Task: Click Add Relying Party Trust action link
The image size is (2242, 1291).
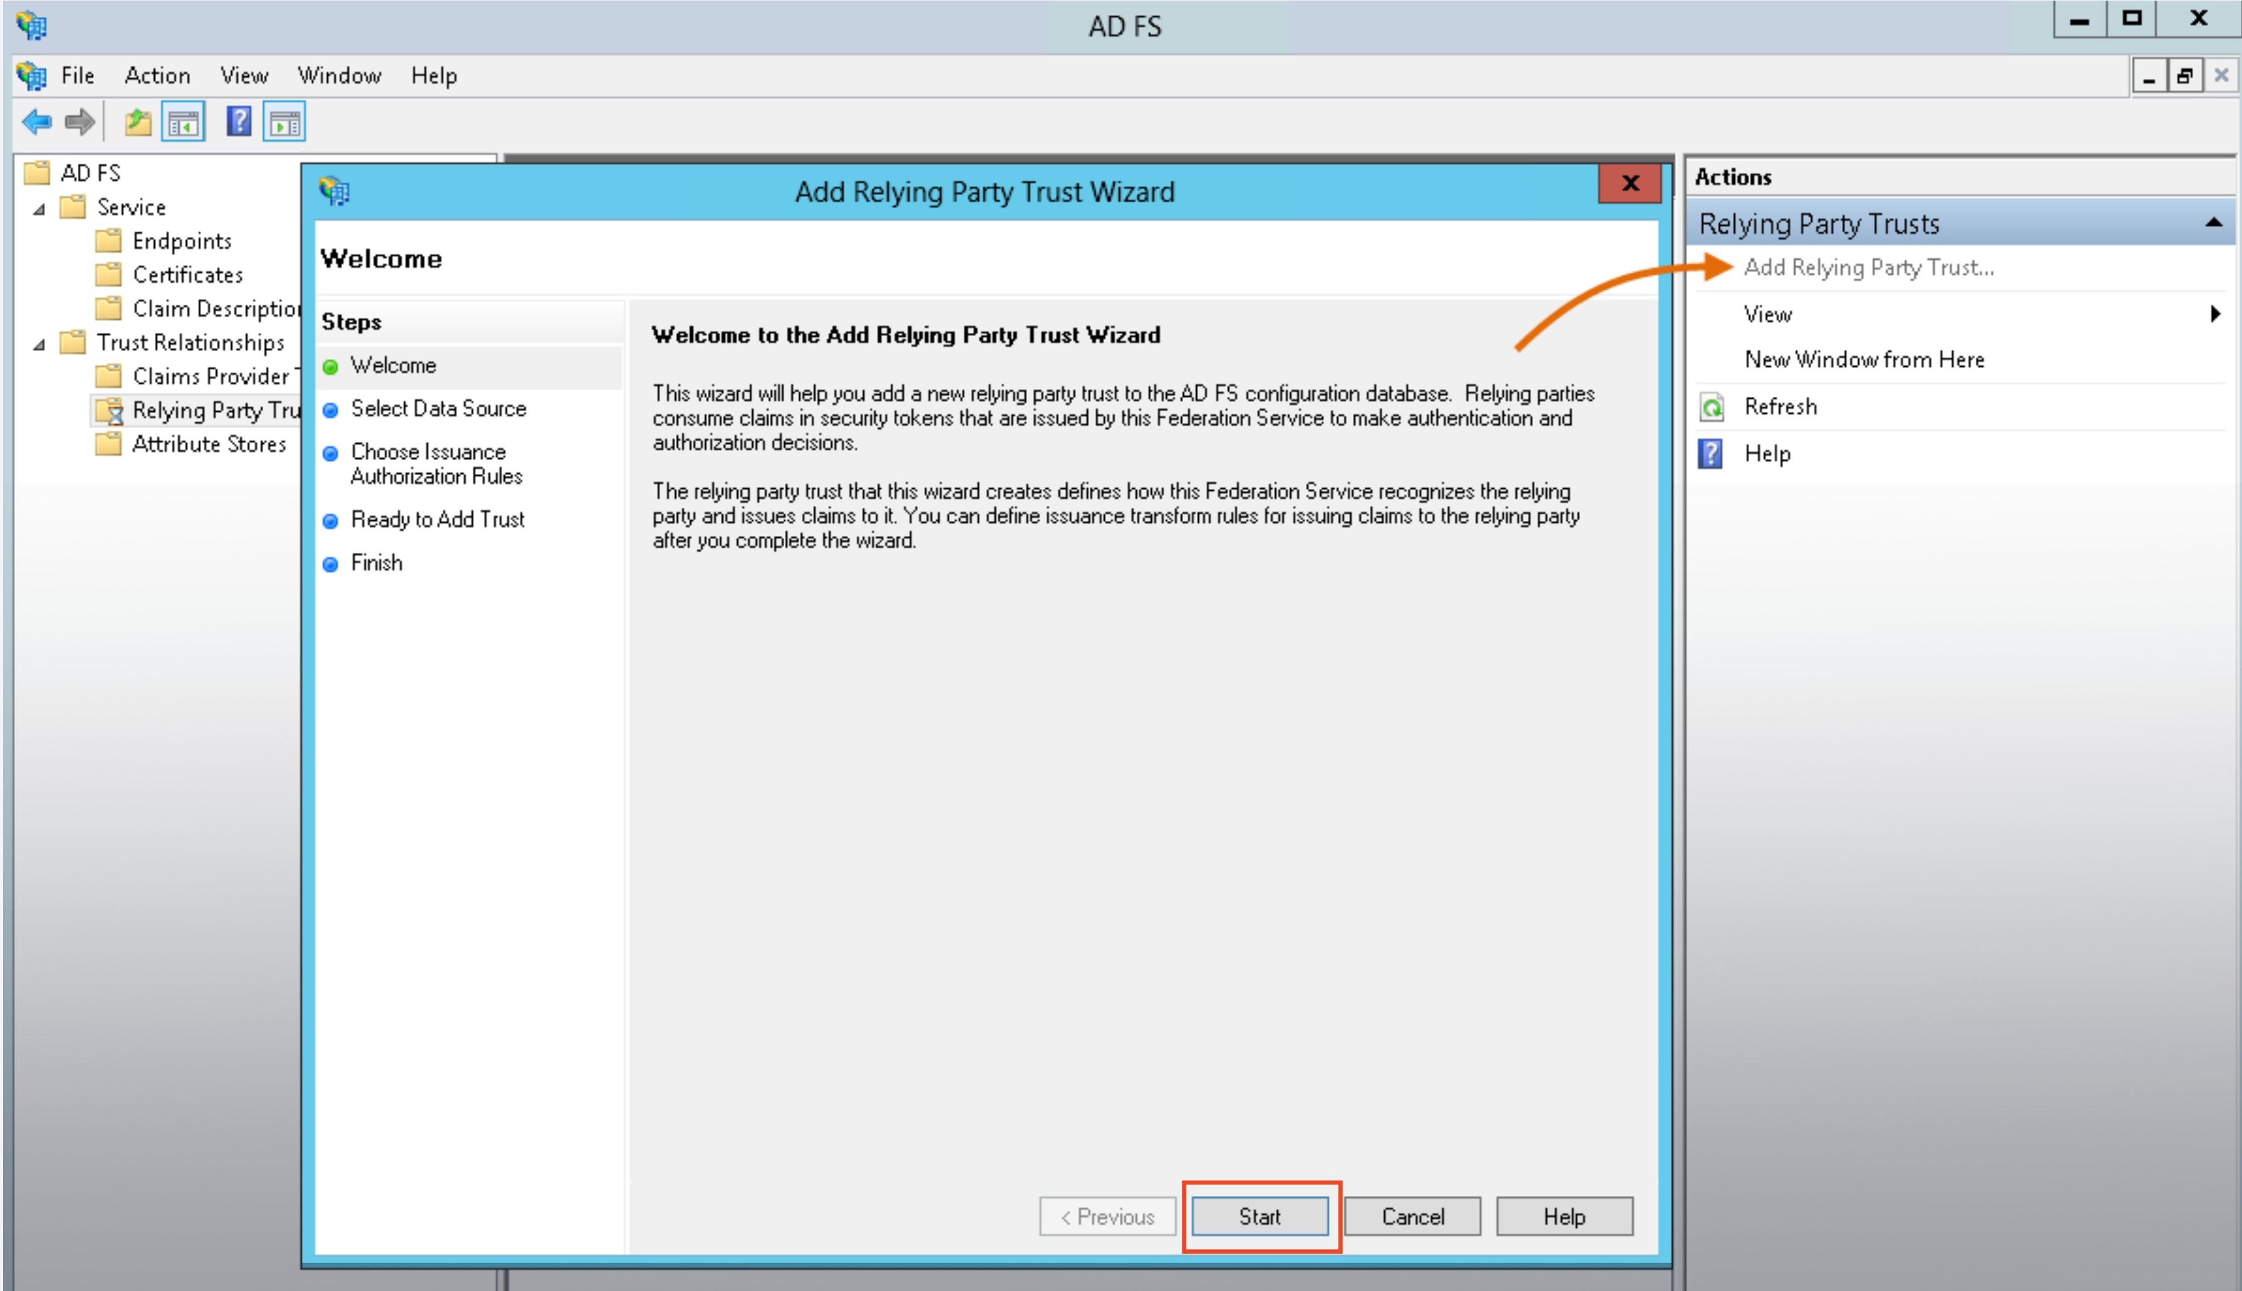Action: tap(1869, 268)
